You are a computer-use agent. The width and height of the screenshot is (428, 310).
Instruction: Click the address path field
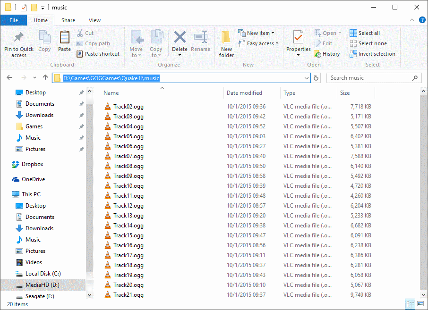(181, 78)
